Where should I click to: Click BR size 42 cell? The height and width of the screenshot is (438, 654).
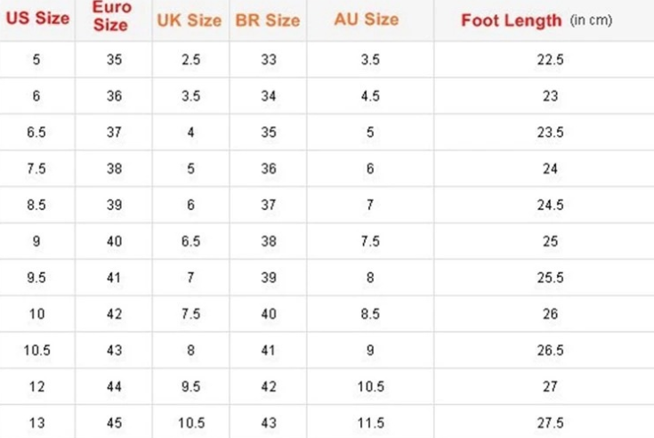[x=269, y=386]
